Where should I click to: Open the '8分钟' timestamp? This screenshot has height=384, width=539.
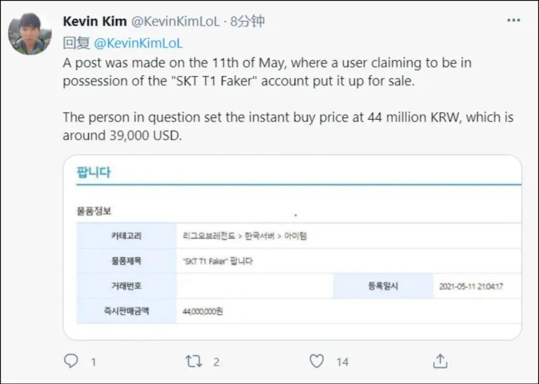point(247,21)
